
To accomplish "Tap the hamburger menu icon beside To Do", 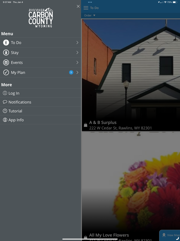I will (86, 8).
